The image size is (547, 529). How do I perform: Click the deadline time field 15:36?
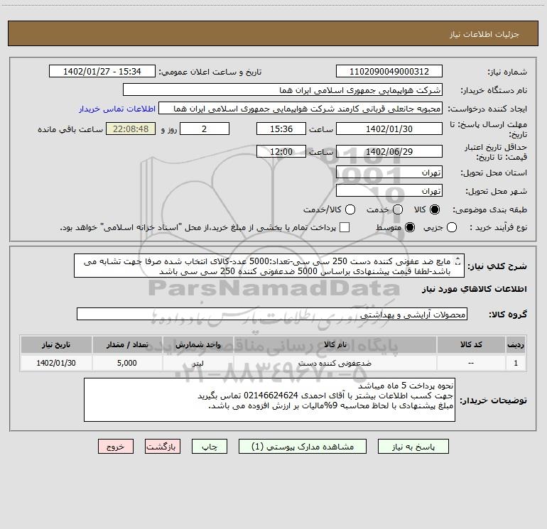tap(281, 129)
